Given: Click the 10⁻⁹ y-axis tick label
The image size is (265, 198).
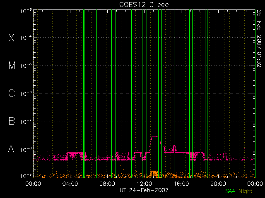Looking at the screenshot, I should [x=26, y=176].
